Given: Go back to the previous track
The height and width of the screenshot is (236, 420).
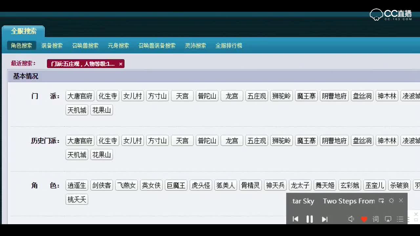Looking at the screenshot, I should pyautogui.click(x=295, y=219).
